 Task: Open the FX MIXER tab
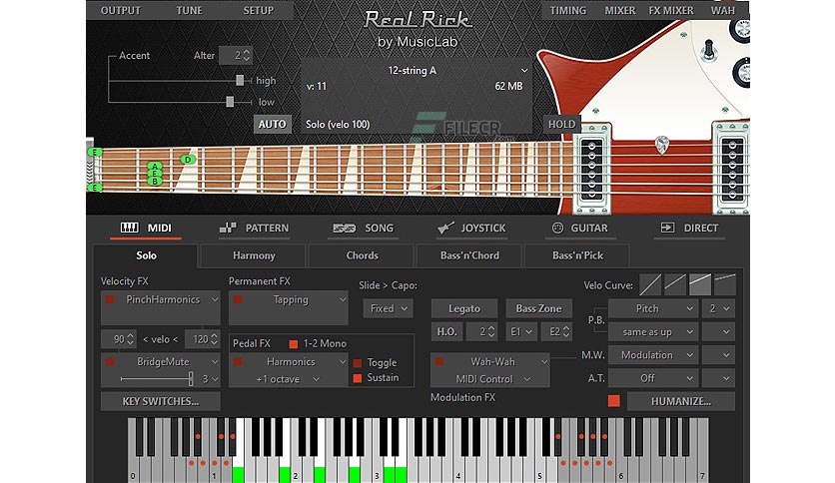(x=671, y=10)
